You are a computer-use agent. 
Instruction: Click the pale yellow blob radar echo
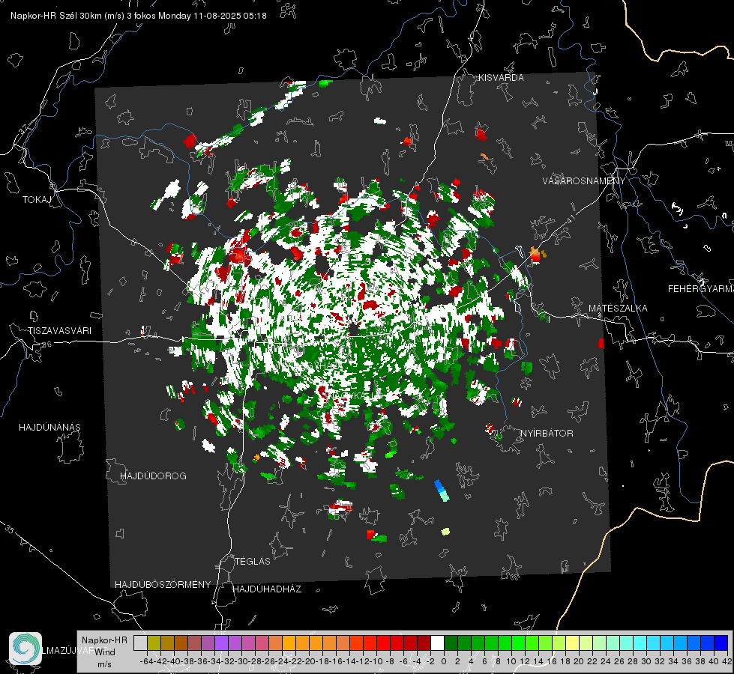(445, 532)
